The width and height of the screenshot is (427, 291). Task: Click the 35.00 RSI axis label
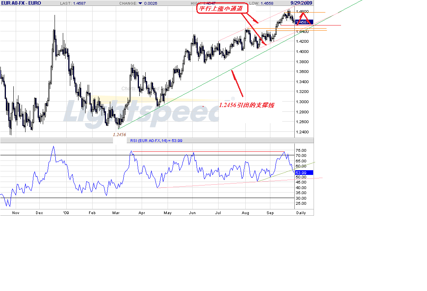coord(301,193)
